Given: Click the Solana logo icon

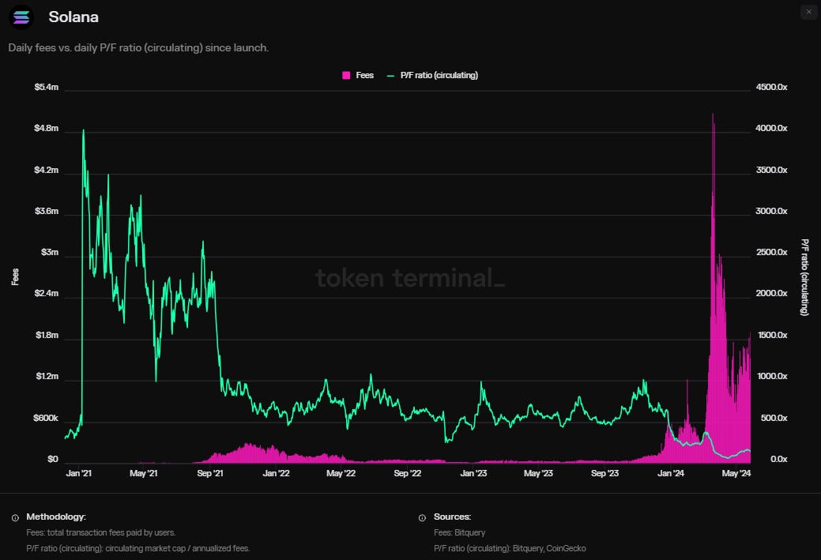Looking at the screenshot, I should (x=21, y=17).
